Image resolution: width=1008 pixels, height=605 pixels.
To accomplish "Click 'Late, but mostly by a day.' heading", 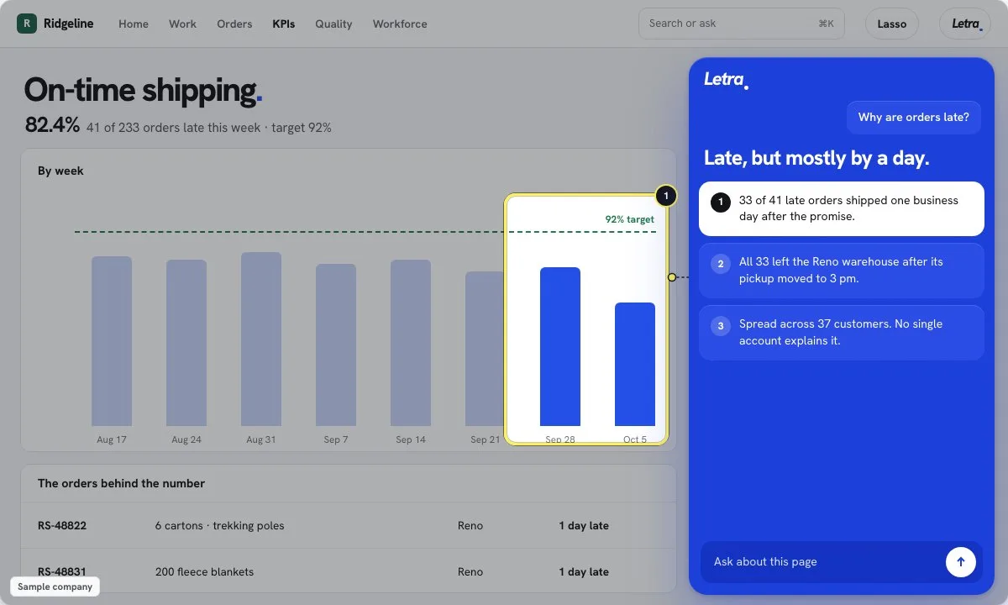I will point(816,158).
